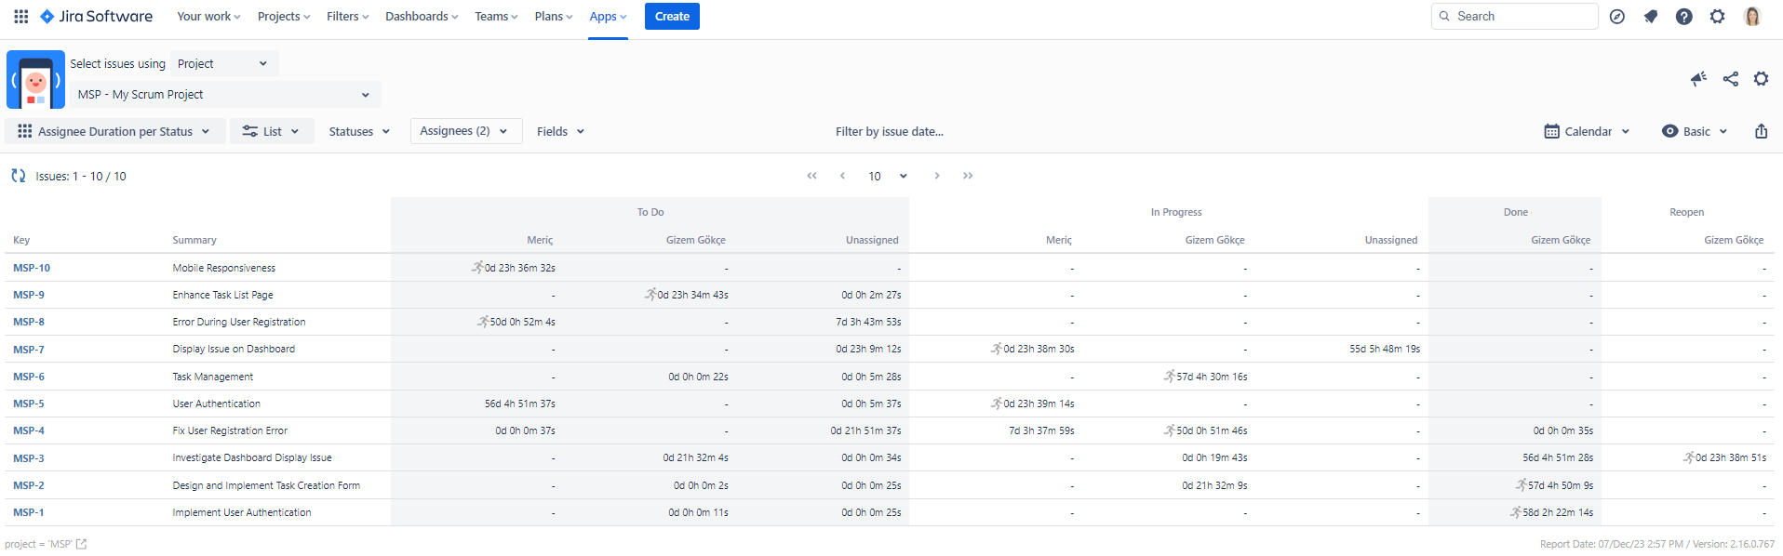
Task: Click the share icon
Action: coord(1730,79)
